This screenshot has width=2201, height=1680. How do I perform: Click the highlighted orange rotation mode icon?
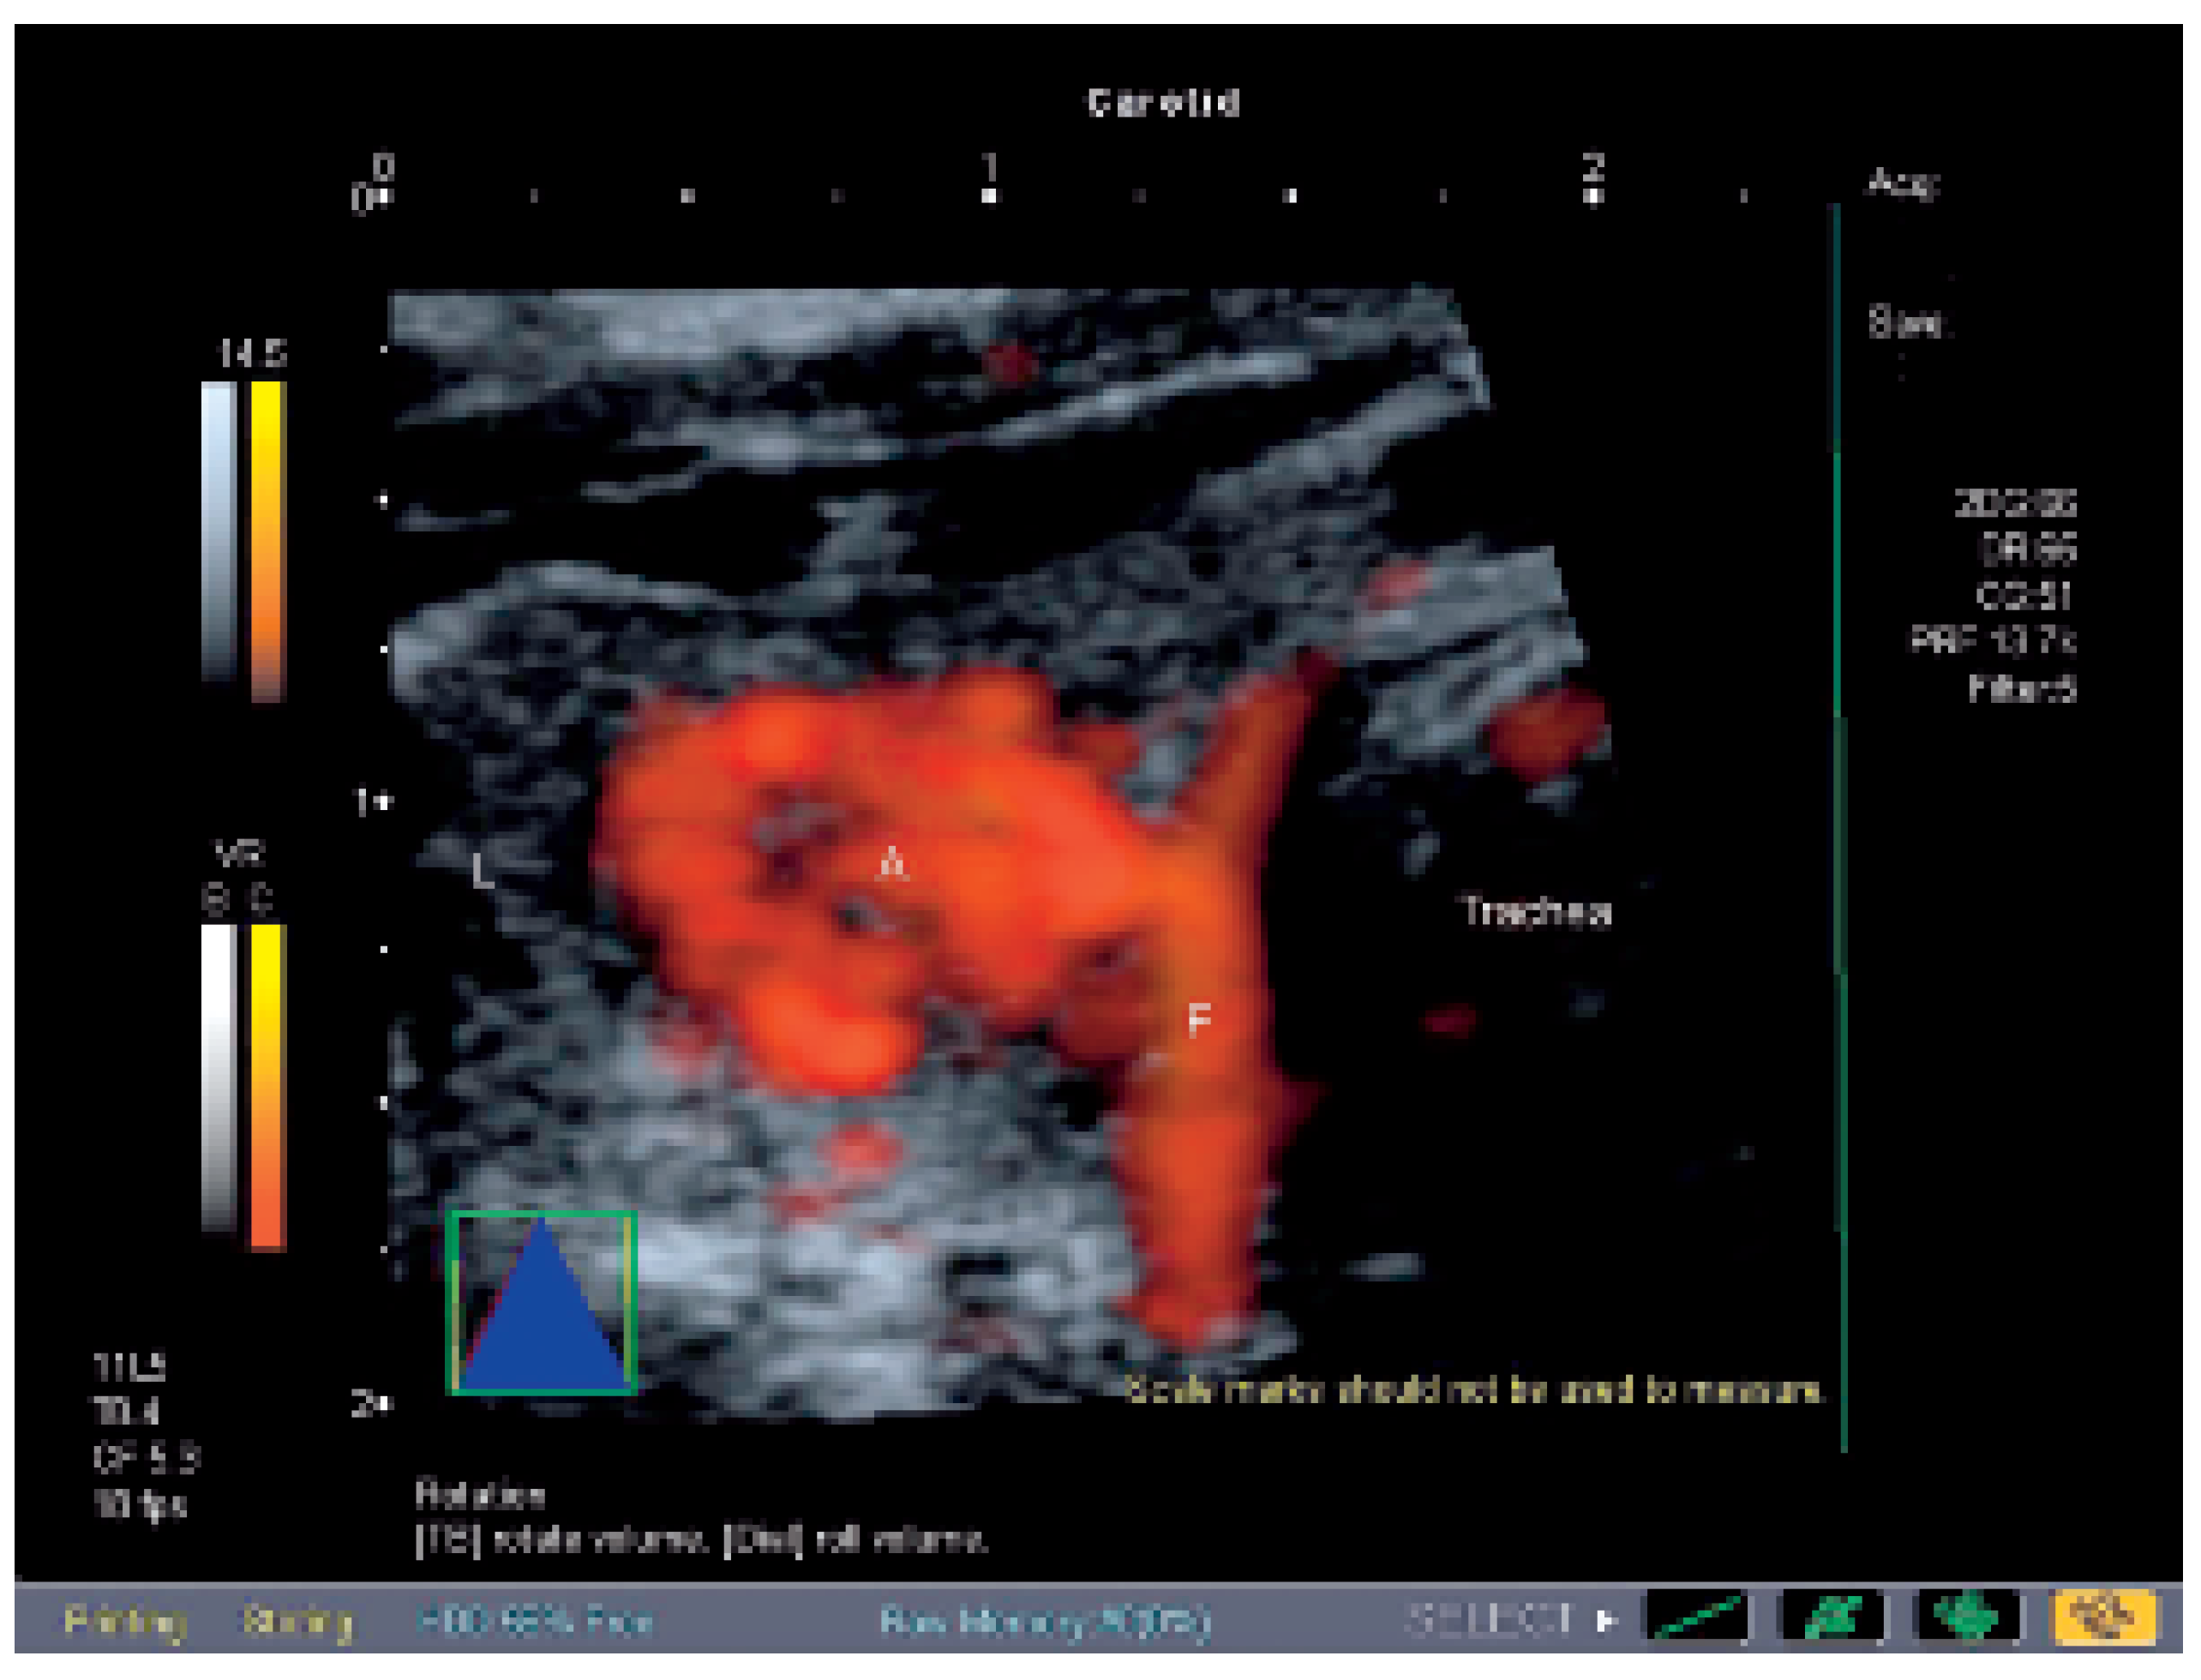pos(2103,1617)
